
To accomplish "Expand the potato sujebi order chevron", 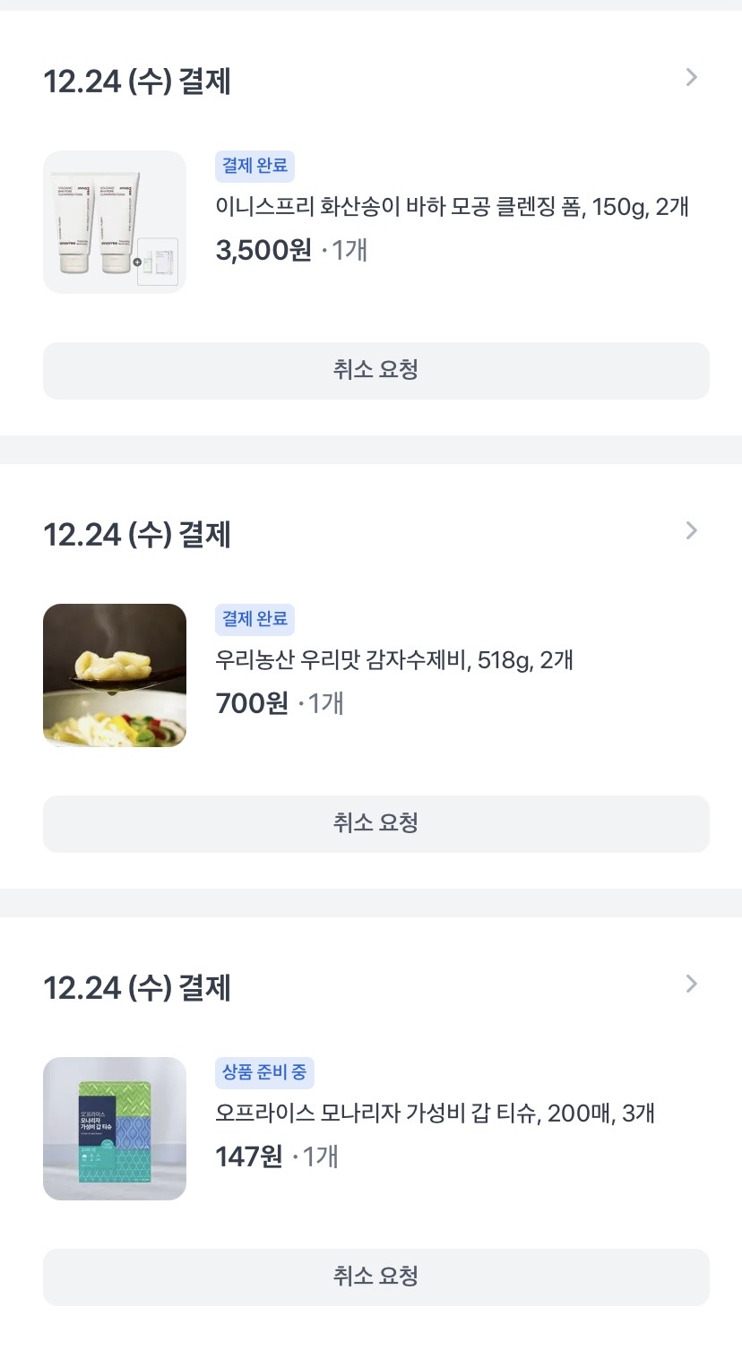I will (691, 531).
